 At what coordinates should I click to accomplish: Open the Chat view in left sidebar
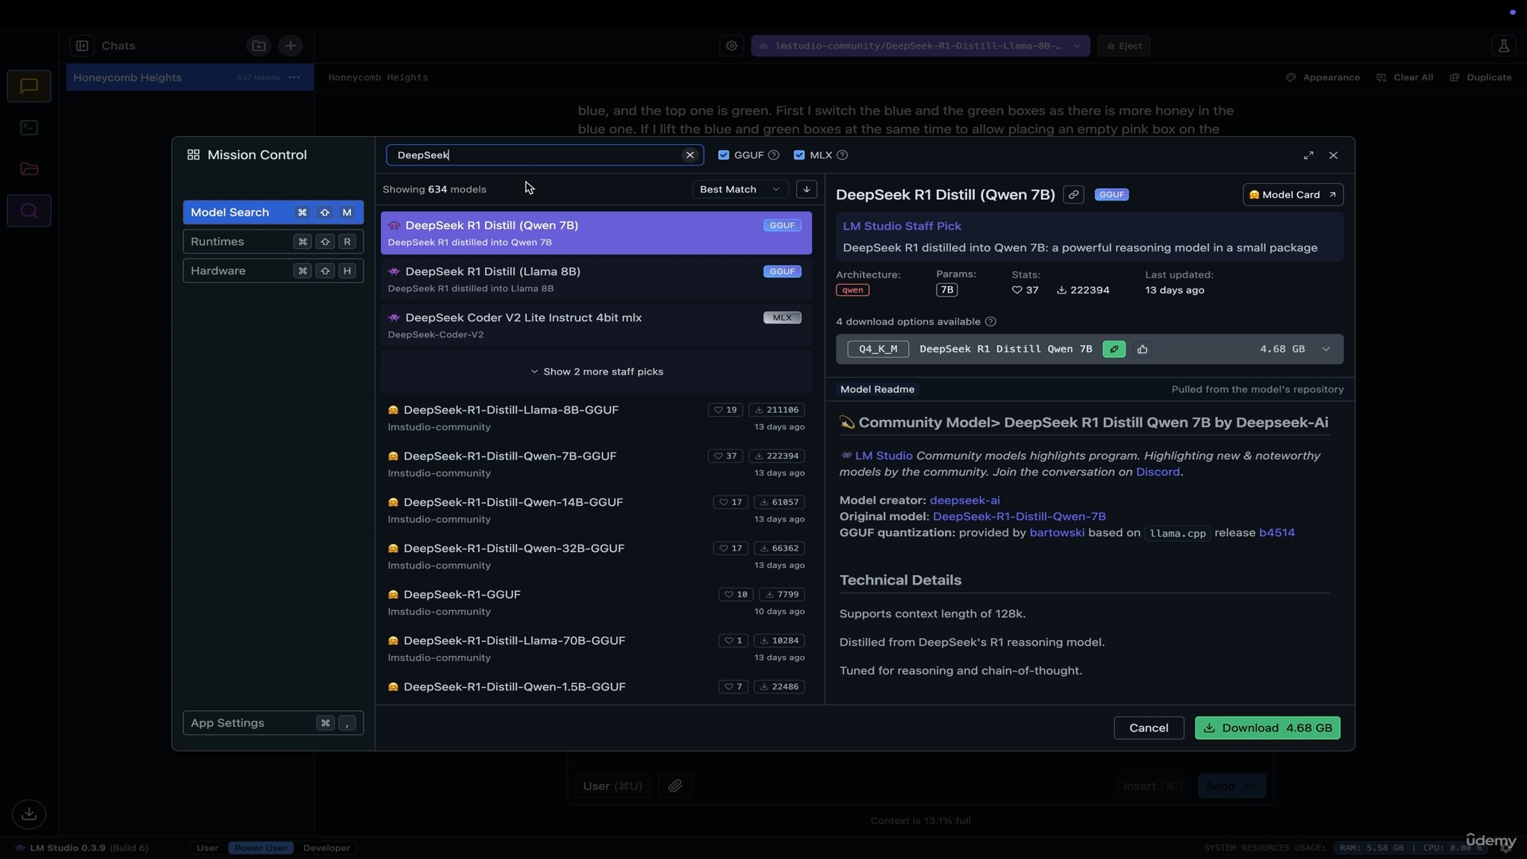[29, 86]
